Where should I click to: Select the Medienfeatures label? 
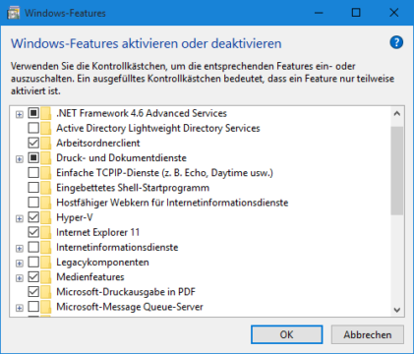90,277
